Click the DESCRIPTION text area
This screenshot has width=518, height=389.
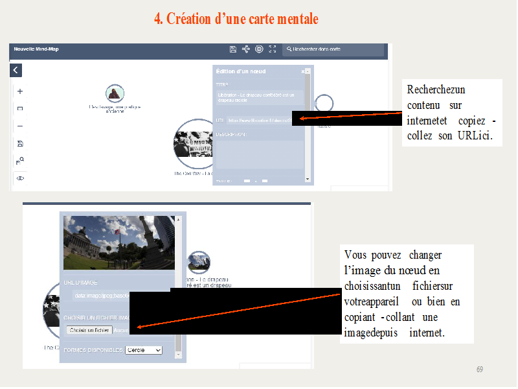[x=259, y=152]
